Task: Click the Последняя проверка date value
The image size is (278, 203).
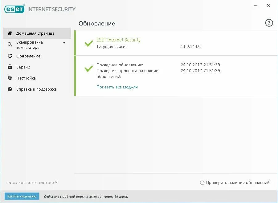Action: point(200,71)
